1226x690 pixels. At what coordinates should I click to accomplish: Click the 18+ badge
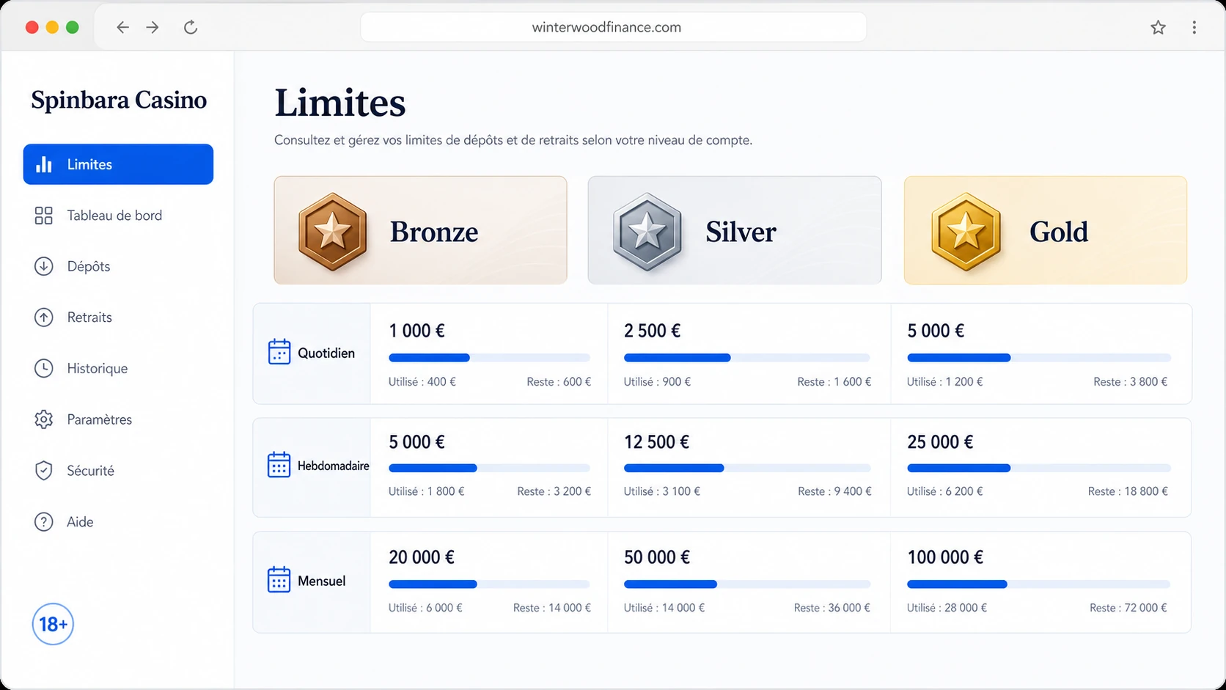point(53,624)
